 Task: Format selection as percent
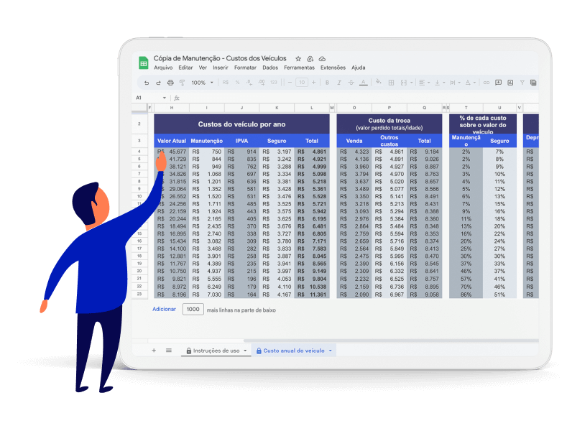[238, 83]
